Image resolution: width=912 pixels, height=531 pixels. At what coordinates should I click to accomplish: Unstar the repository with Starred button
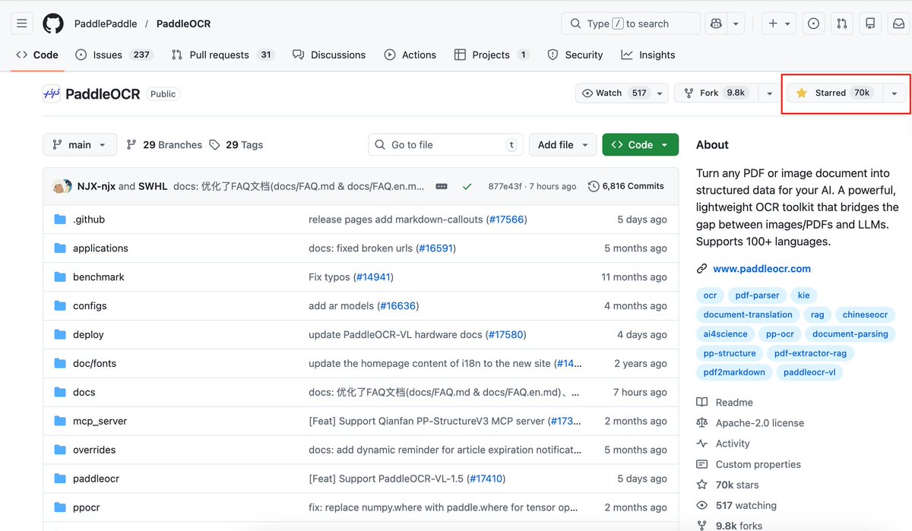834,93
